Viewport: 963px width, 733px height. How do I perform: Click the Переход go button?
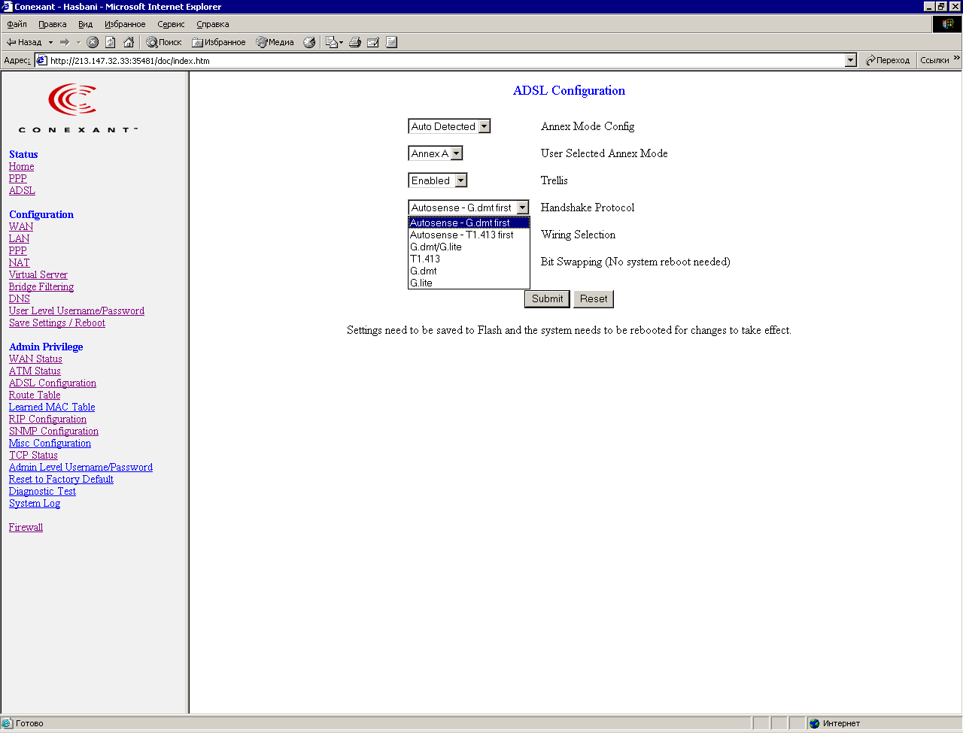(x=888, y=60)
